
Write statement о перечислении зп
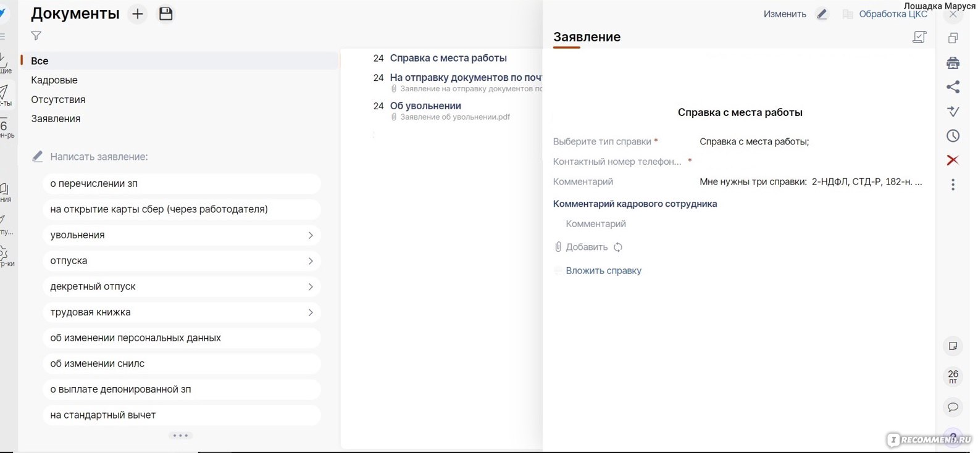tap(182, 183)
